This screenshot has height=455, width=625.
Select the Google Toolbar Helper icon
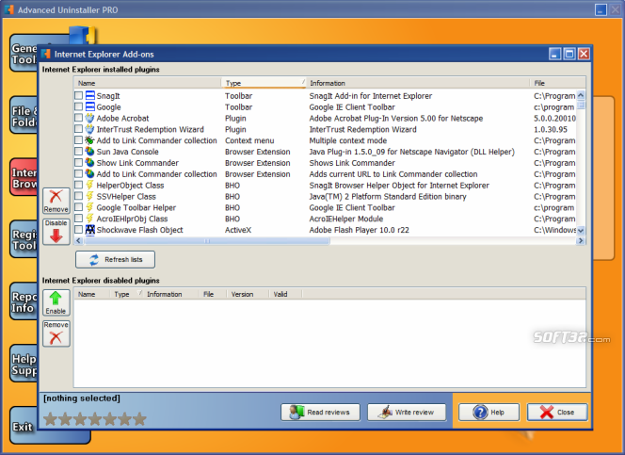(x=89, y=207)
